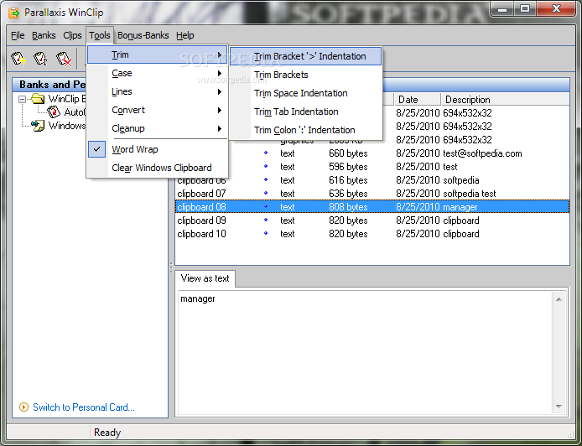Minimize the Parallaxis WinClip window
Screen dimensions: 582x446
coord(502,9)
